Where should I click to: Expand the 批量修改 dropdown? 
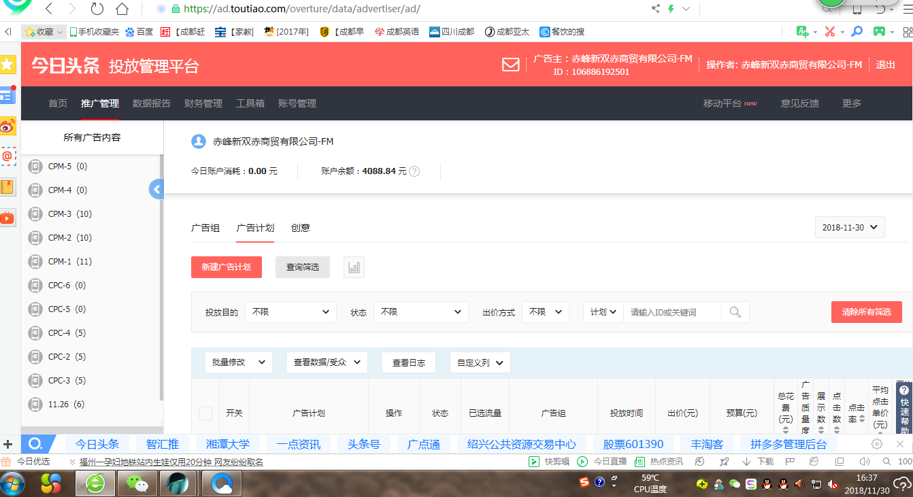[x=239, y=362]
